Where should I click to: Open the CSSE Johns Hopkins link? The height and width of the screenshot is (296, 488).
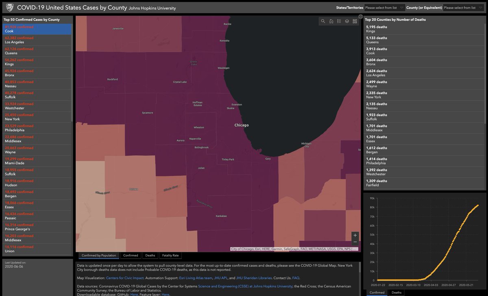click(245, 286)
